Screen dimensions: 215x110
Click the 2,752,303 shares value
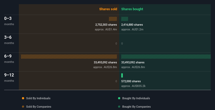106,25
